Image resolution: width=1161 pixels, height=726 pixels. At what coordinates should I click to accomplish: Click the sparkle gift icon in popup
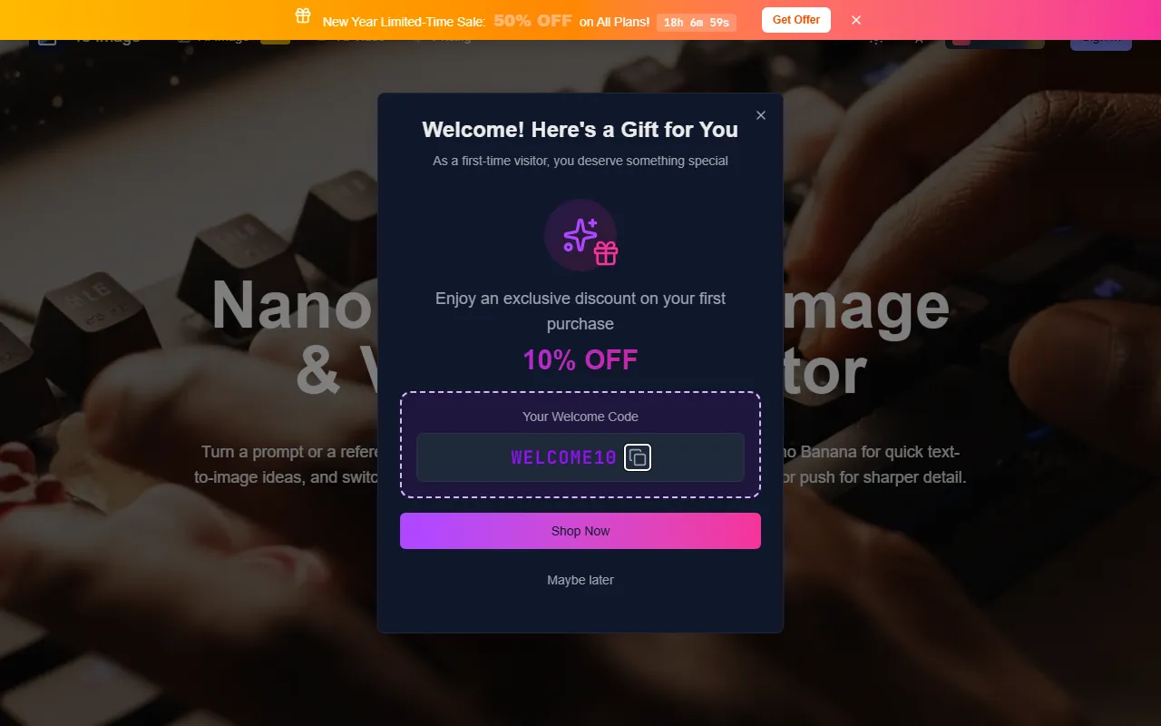coord(580,235)
